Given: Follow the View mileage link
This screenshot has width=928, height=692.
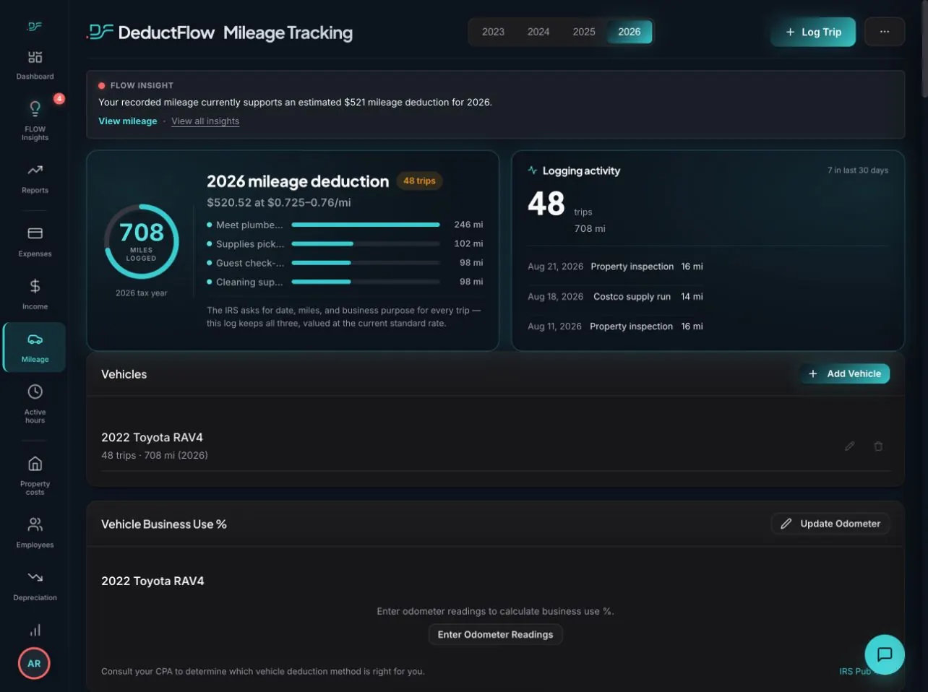Looking at the screenshot, I should point(128,121).
